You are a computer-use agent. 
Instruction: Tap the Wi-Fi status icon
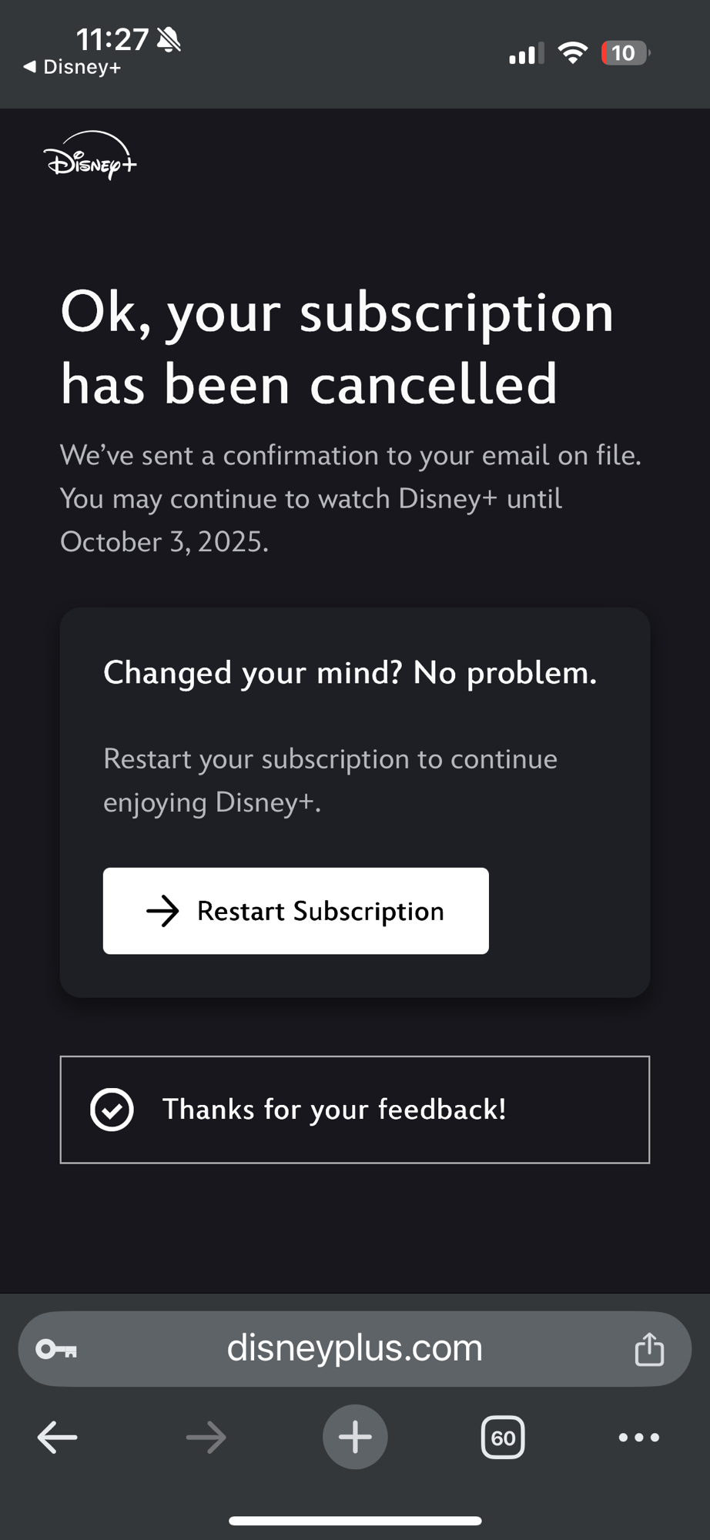pos(572,53)
